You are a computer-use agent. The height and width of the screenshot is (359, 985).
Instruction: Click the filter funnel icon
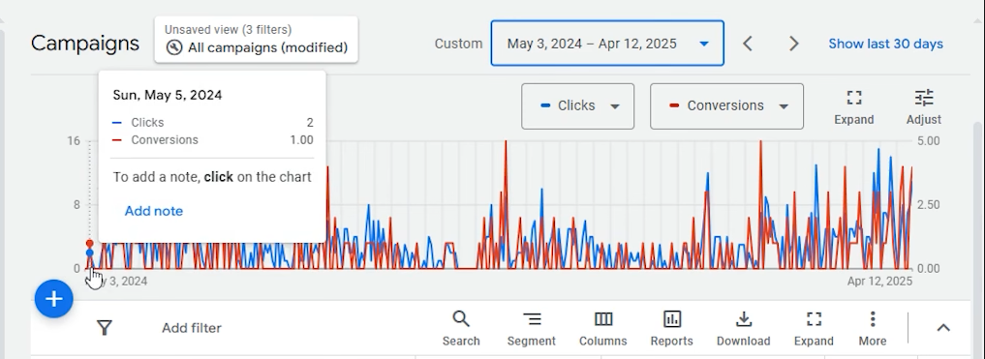105,328
